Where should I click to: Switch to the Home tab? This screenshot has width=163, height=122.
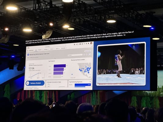click(x=36, y=50)
